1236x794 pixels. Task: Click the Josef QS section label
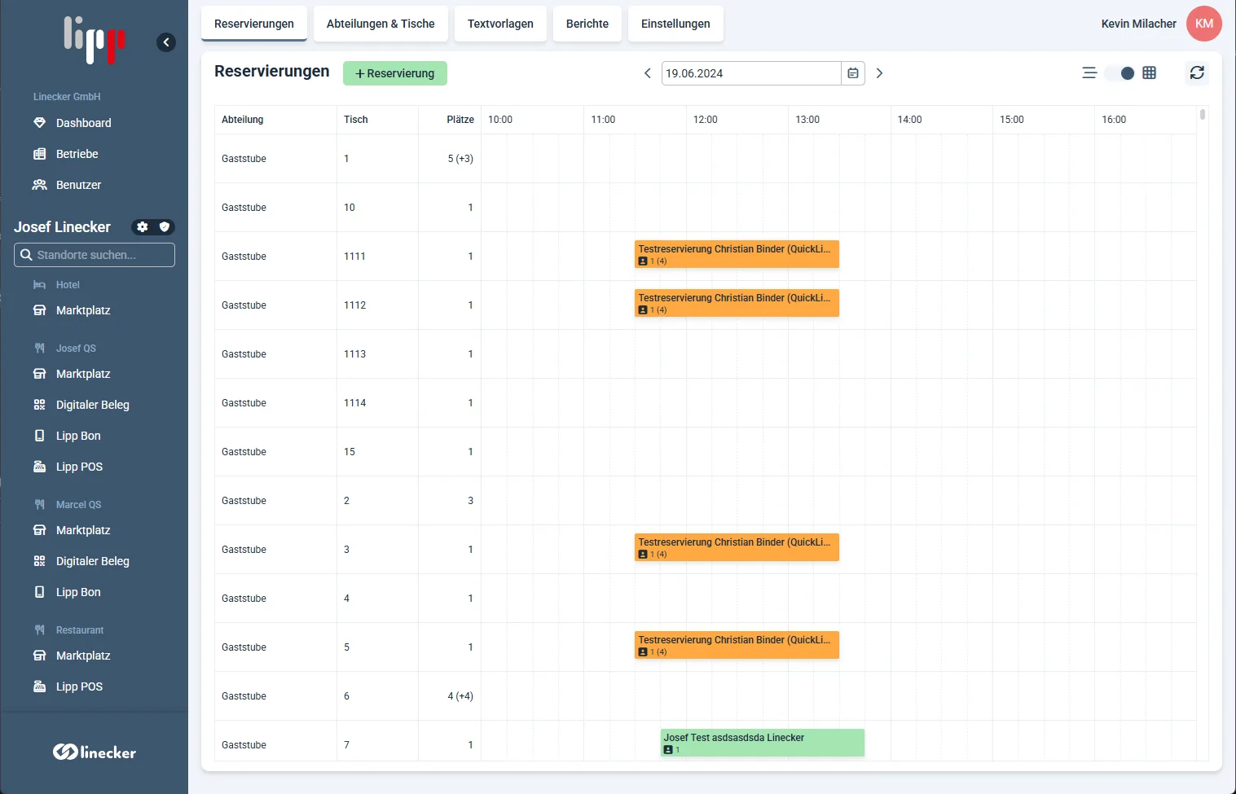coord(76,349)
